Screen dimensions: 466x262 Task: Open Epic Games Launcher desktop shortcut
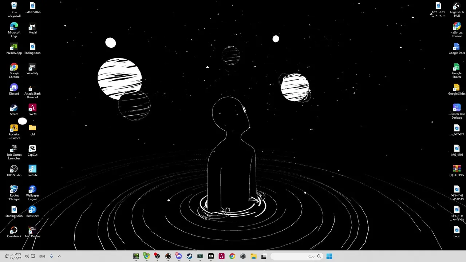(x=14, y=152)
